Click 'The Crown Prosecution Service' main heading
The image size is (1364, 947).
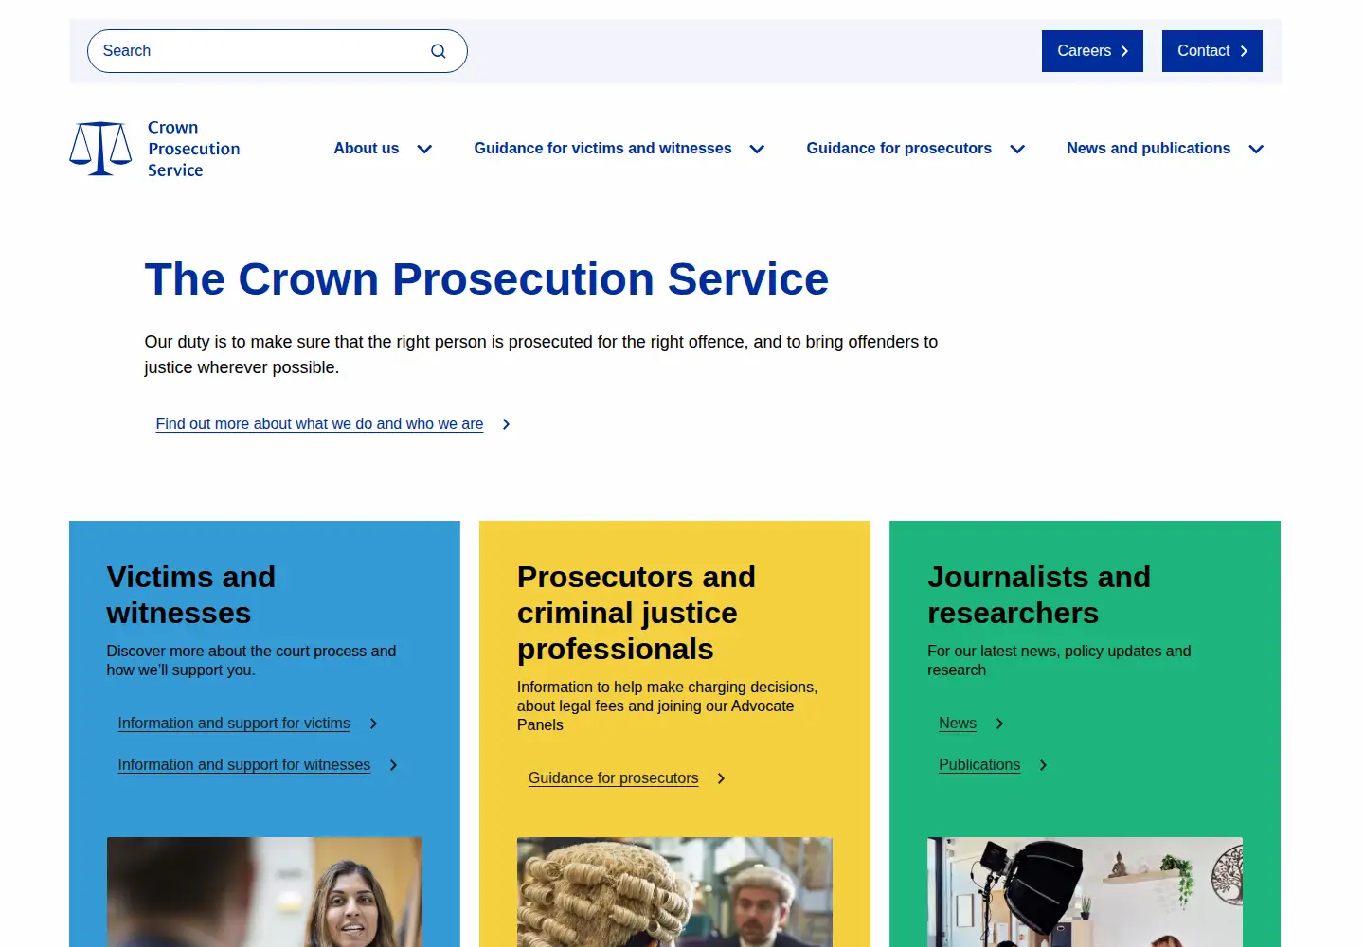(x=487, y=279)
